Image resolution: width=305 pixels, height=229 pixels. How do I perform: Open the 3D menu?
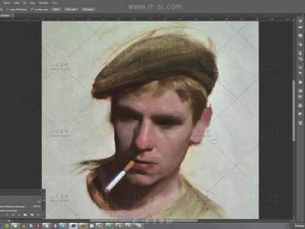[x=25, y=3]
